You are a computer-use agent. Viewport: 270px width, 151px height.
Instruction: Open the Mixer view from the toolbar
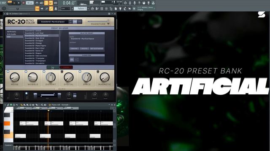tap(106, 8)
